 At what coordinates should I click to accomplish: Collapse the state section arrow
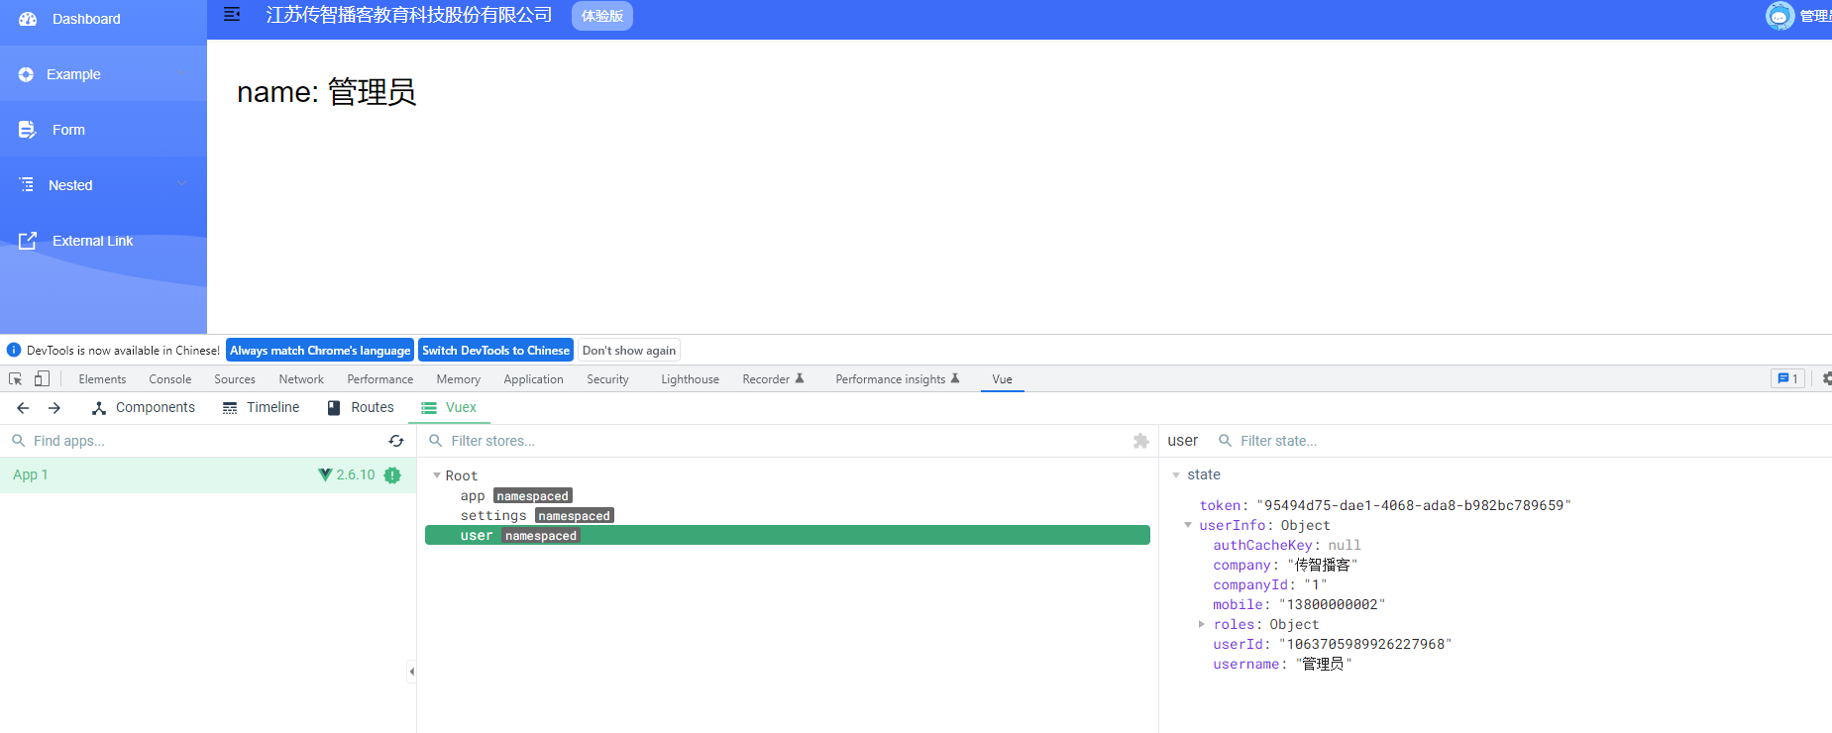pyautogui.click(x=1176, y=475)
